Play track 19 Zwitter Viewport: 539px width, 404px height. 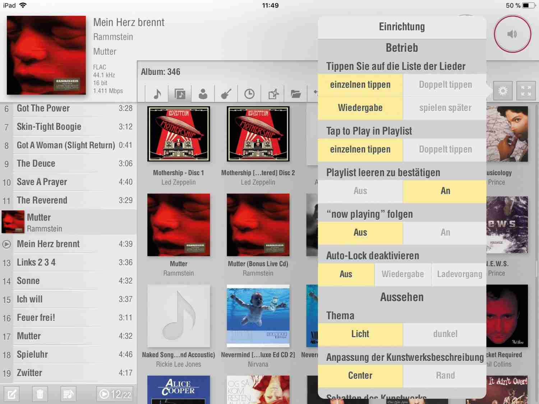68,373
